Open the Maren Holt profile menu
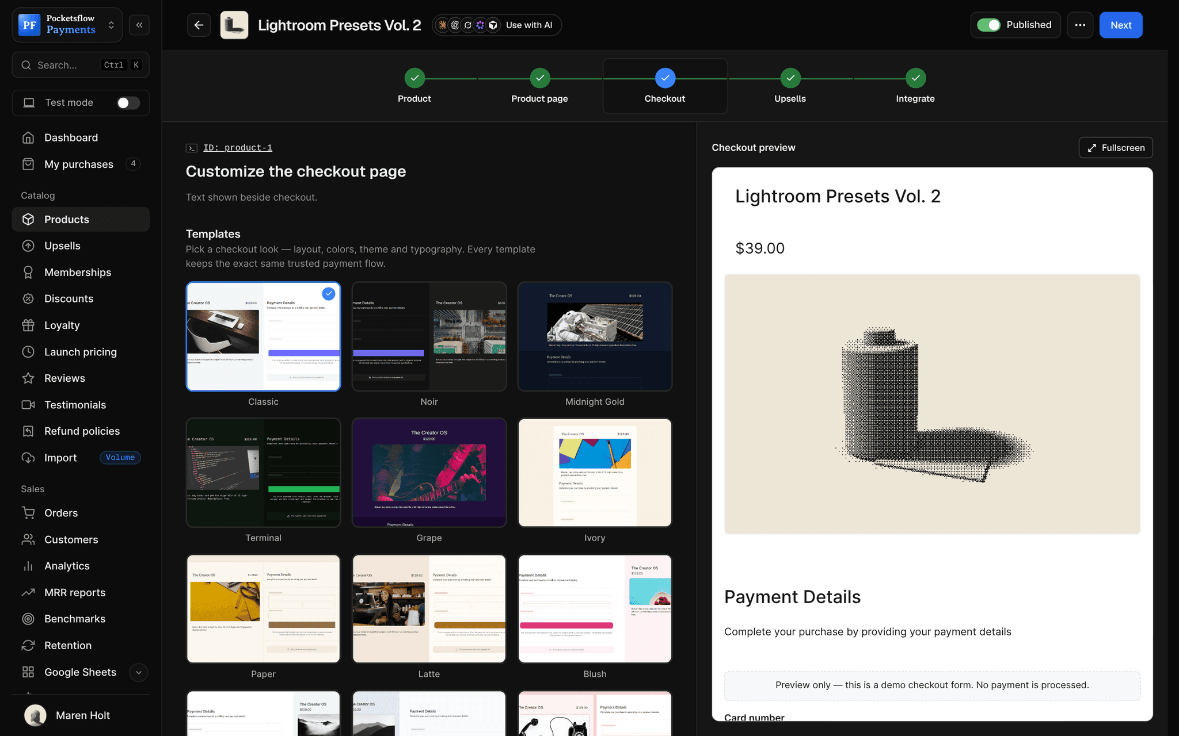Screen dimensions: 1179x736 point(81,715)
